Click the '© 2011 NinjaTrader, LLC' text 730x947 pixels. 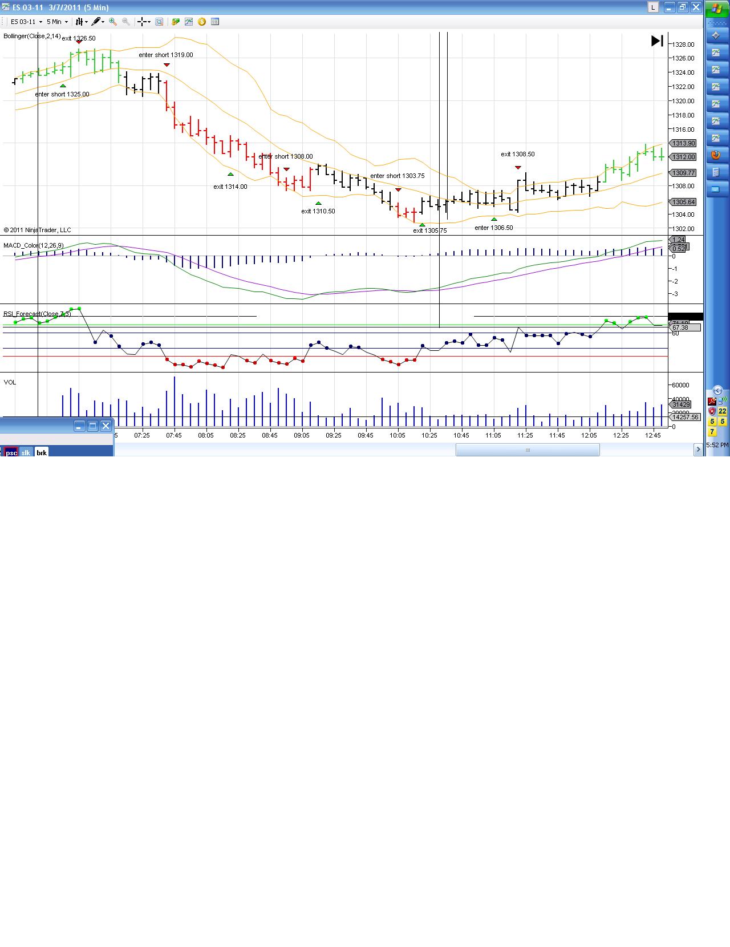[37, 230]
